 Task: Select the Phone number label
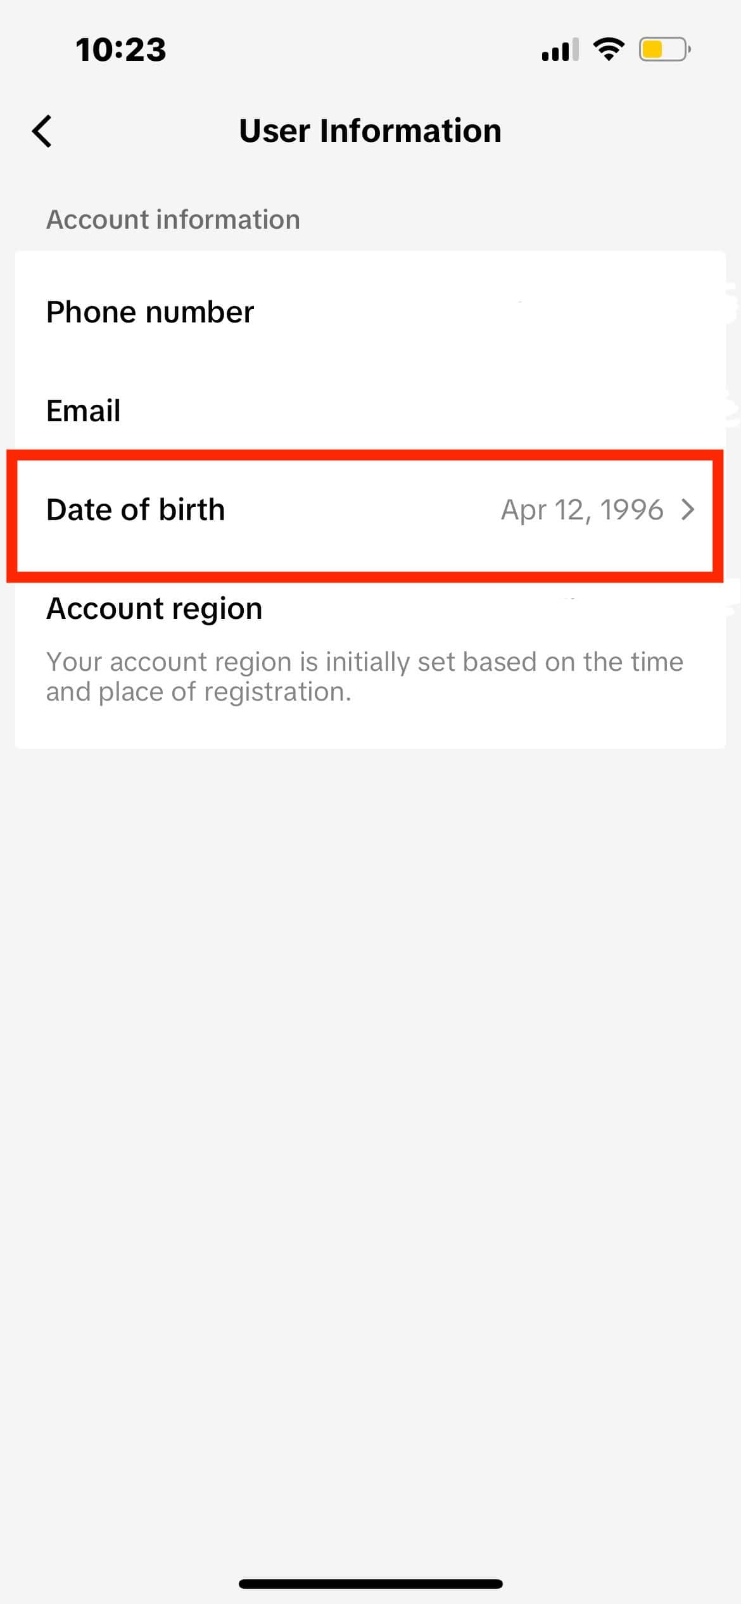pyautogui.click(x=150, y=312)
